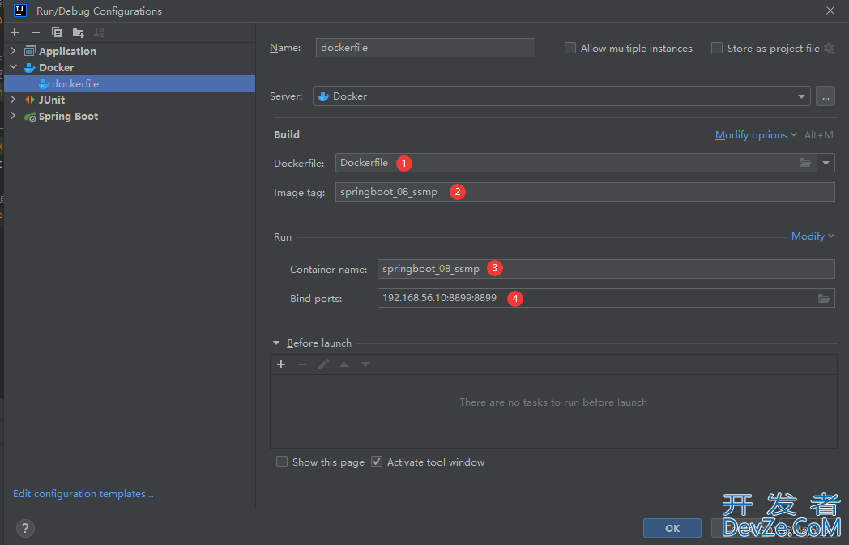The width and height of the screenshot is (849, 545).
Task: Open Modify options dropdown in Build
Action: point(755,134)
